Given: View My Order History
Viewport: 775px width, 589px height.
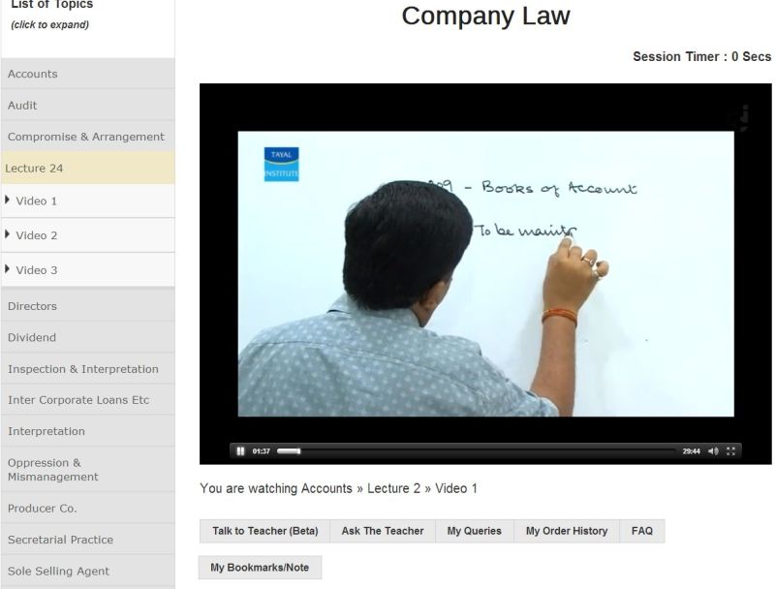Looking at the screenshot, I should pos(566,531).
